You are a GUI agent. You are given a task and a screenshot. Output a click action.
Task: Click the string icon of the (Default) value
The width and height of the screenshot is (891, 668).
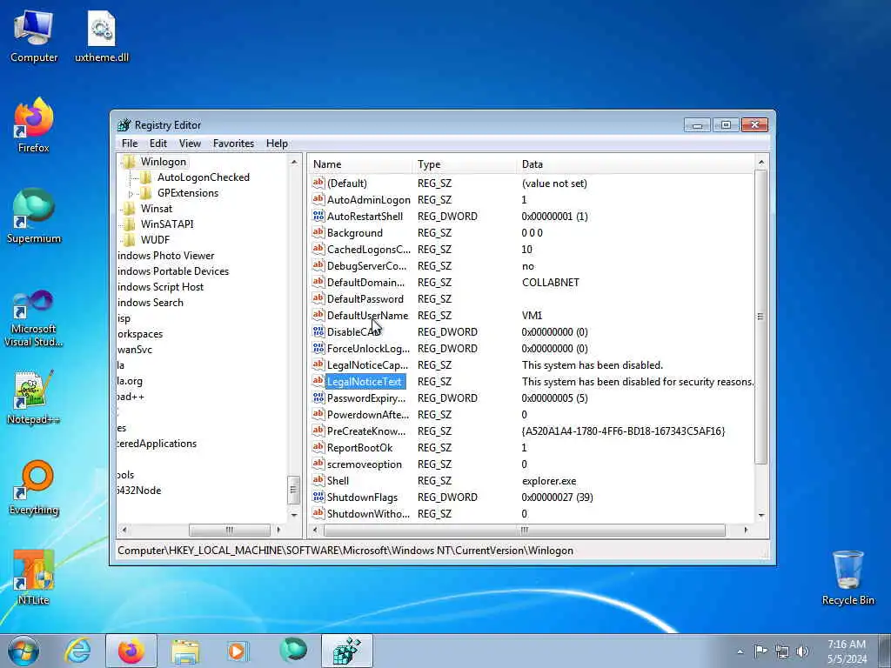318,183
